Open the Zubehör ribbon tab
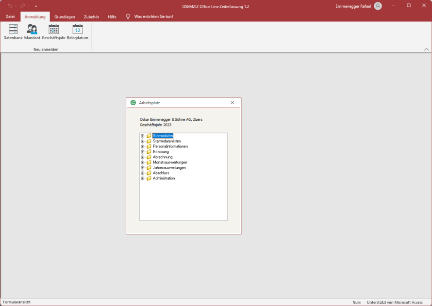Viewport: 432px width, 306px height. tap(91, 16)
